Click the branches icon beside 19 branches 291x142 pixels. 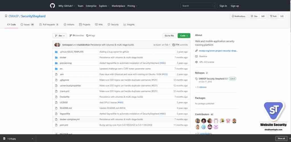click(71, 36)
